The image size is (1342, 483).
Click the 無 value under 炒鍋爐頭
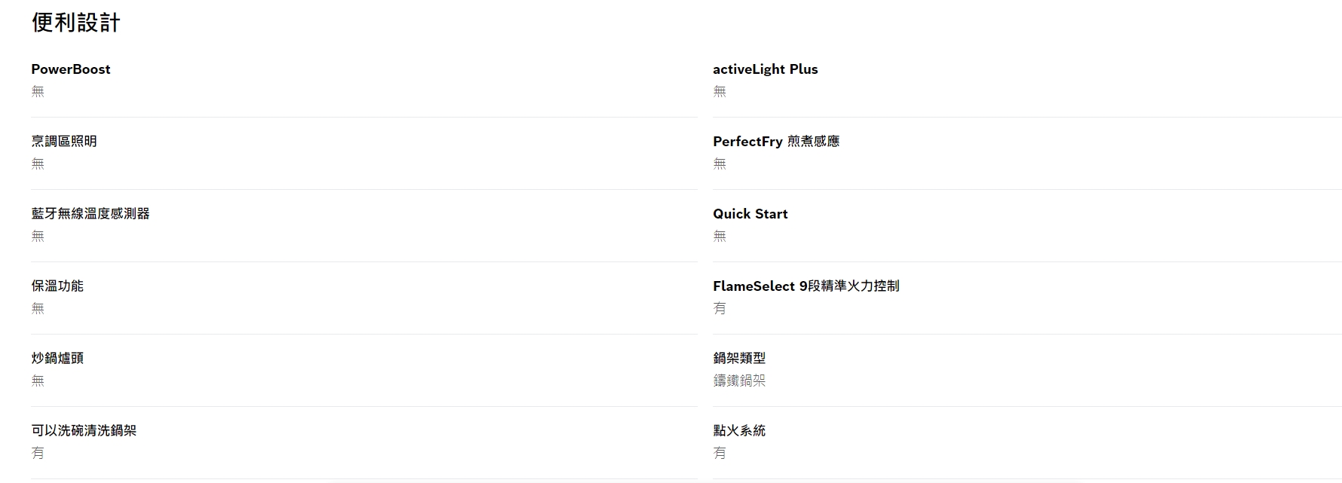point(38,381)
